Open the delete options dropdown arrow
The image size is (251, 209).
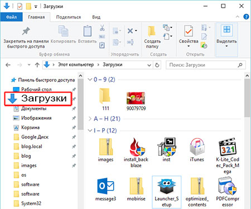(136, 31)
